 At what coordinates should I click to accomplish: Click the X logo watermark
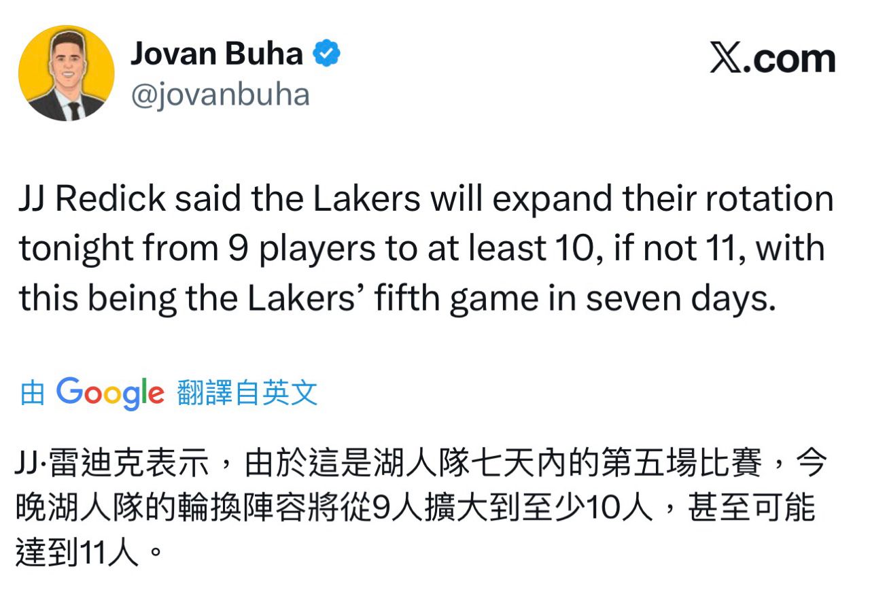pyautogui.click(x=726, y=59)
